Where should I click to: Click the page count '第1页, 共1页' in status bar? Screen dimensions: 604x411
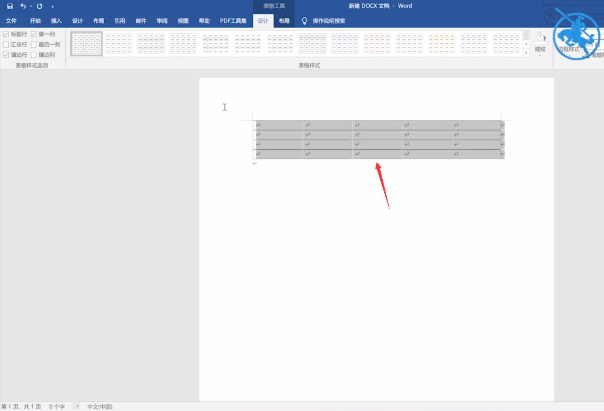[21, 407]
